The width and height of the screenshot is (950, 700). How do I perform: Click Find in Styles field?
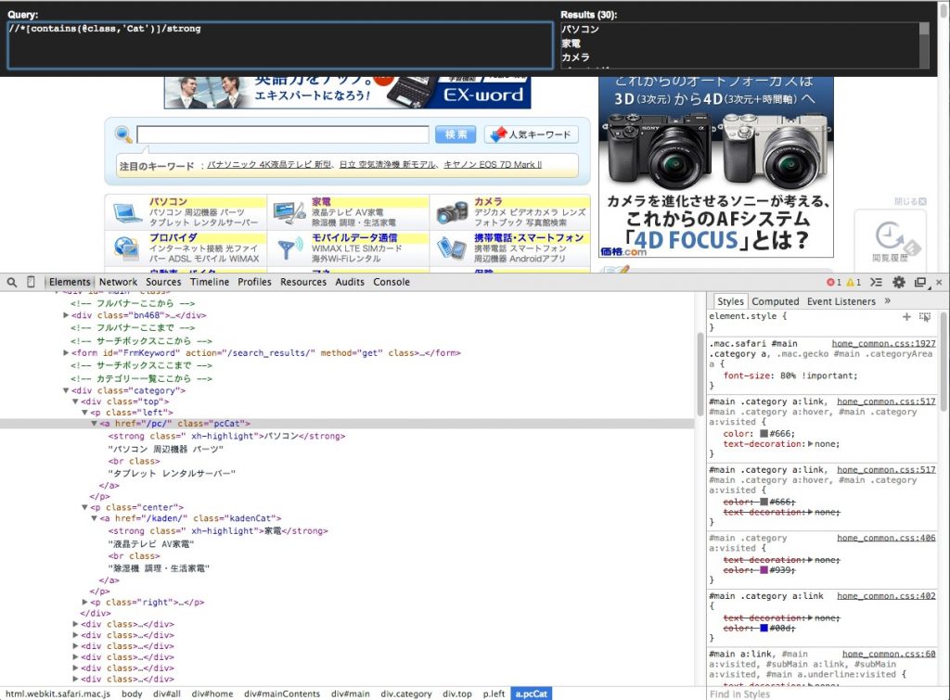(824, 694)
